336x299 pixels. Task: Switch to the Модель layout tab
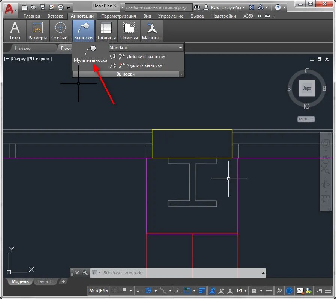[x=20, y=281]
